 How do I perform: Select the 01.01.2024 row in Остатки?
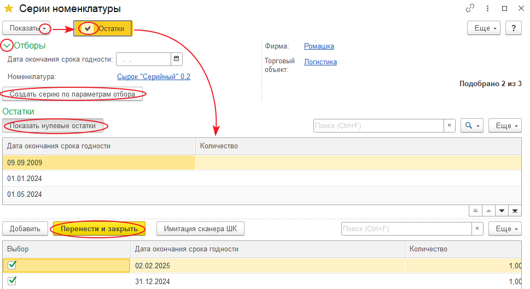pyautogui.click(x=98, y=178)
